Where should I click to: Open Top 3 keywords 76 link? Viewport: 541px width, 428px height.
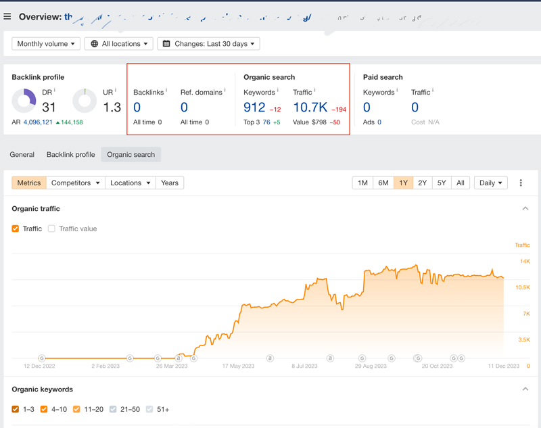[x=266, y=122]
